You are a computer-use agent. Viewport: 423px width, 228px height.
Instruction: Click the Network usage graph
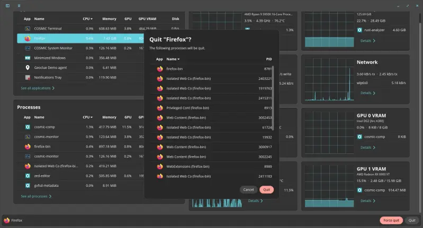pos(329,79)
